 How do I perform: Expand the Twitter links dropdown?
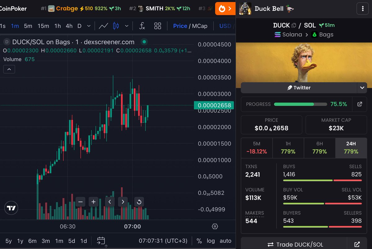pyautogui.click(x=362, y=88)
